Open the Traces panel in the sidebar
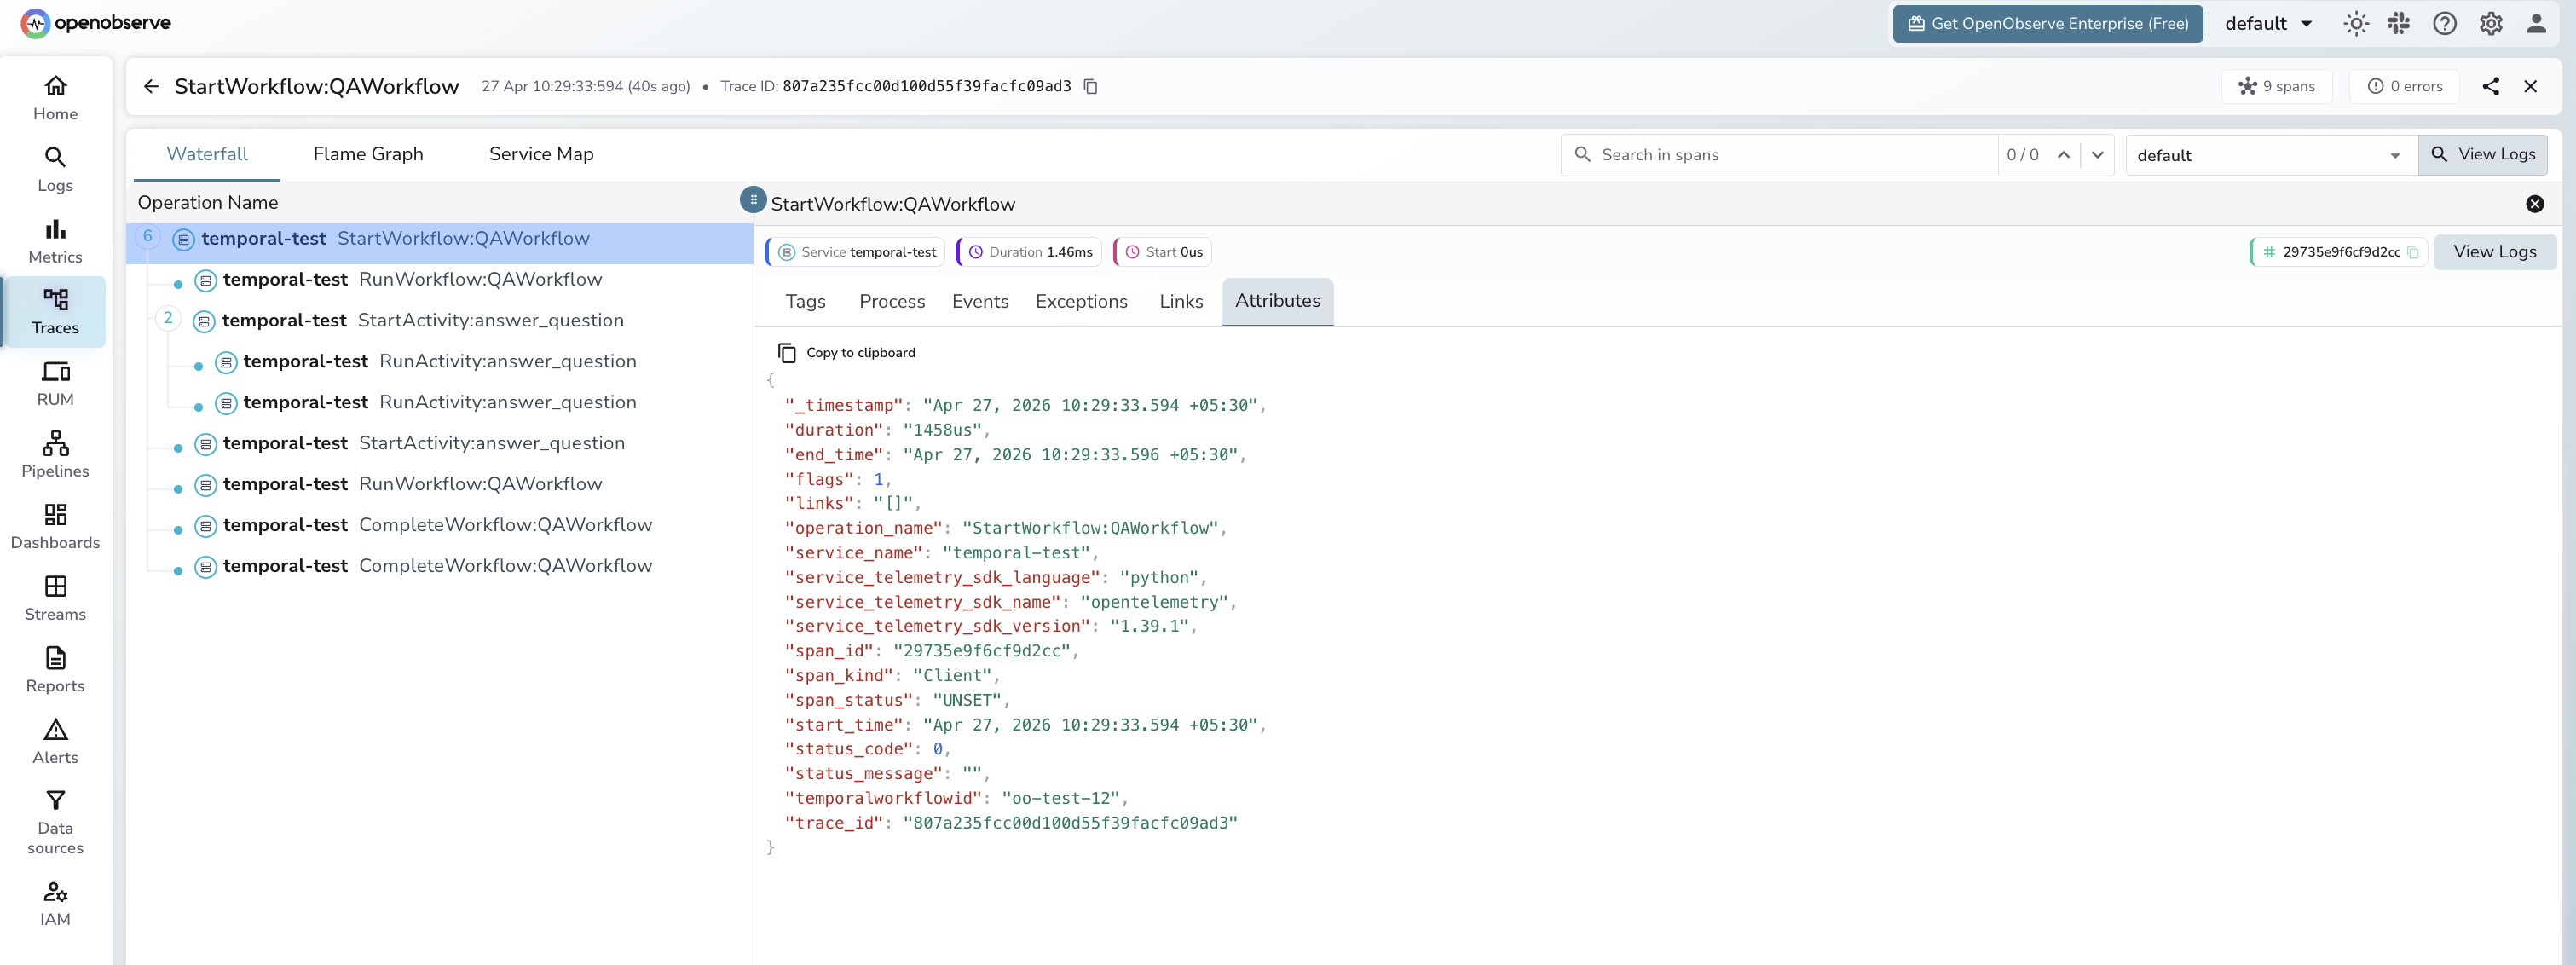The height and width of the screenshot is (965, 2576). (55, 311)
